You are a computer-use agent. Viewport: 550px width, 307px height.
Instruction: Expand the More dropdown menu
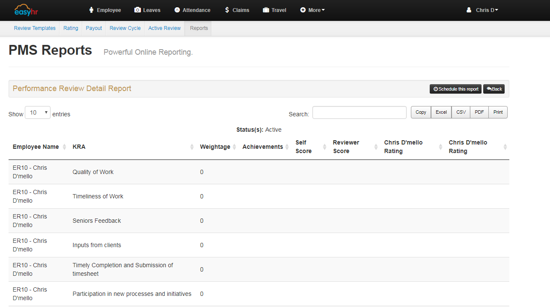tap(312, 10)
